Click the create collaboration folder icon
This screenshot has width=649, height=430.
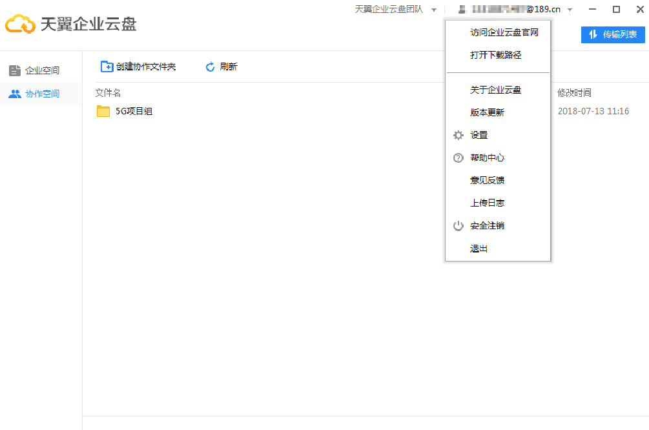107,67
